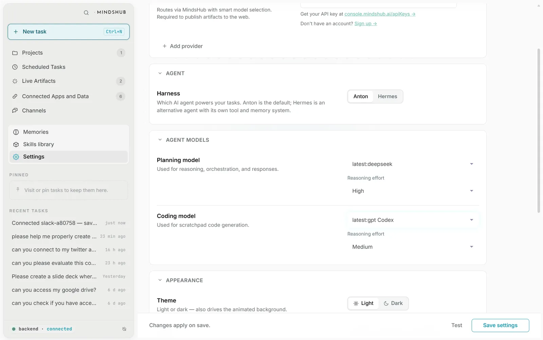The width and height of the screenshot is (543, 340).
Task: Select Settings in sidebar
Action: (69, 157)
